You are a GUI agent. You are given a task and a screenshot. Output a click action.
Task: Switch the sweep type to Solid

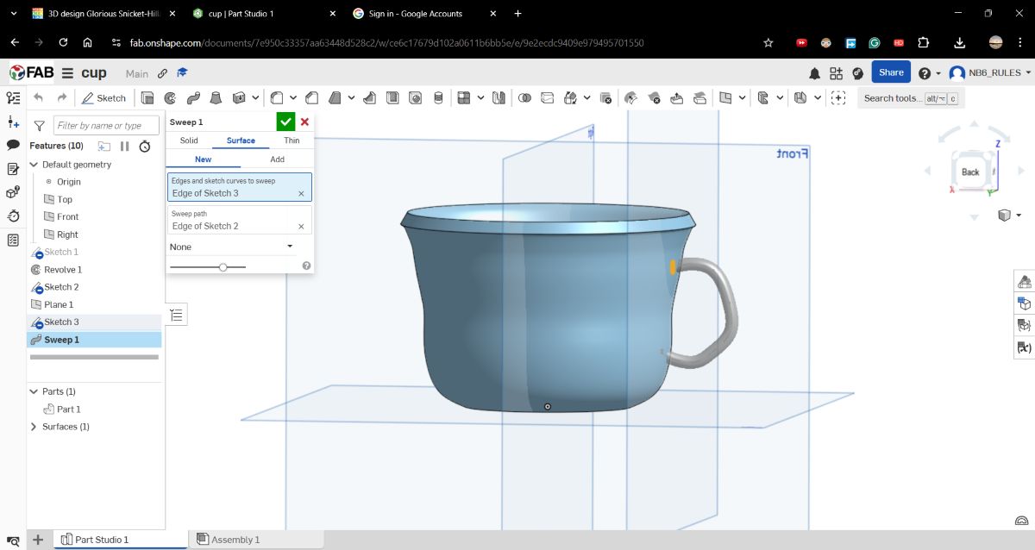[x=189, y=141]
